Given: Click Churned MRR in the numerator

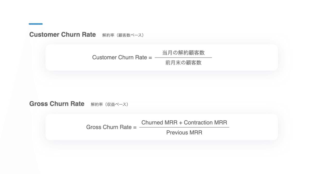Looking at the screenshot, I should 159,122.
